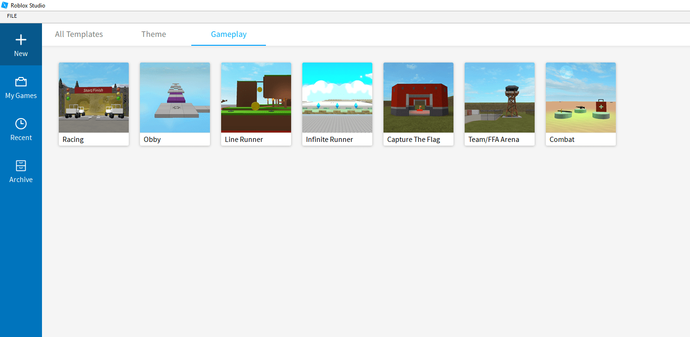This screenshot has height=337, width=690.
Task: Open the FILE menu
Action: [x=12, y=16]
